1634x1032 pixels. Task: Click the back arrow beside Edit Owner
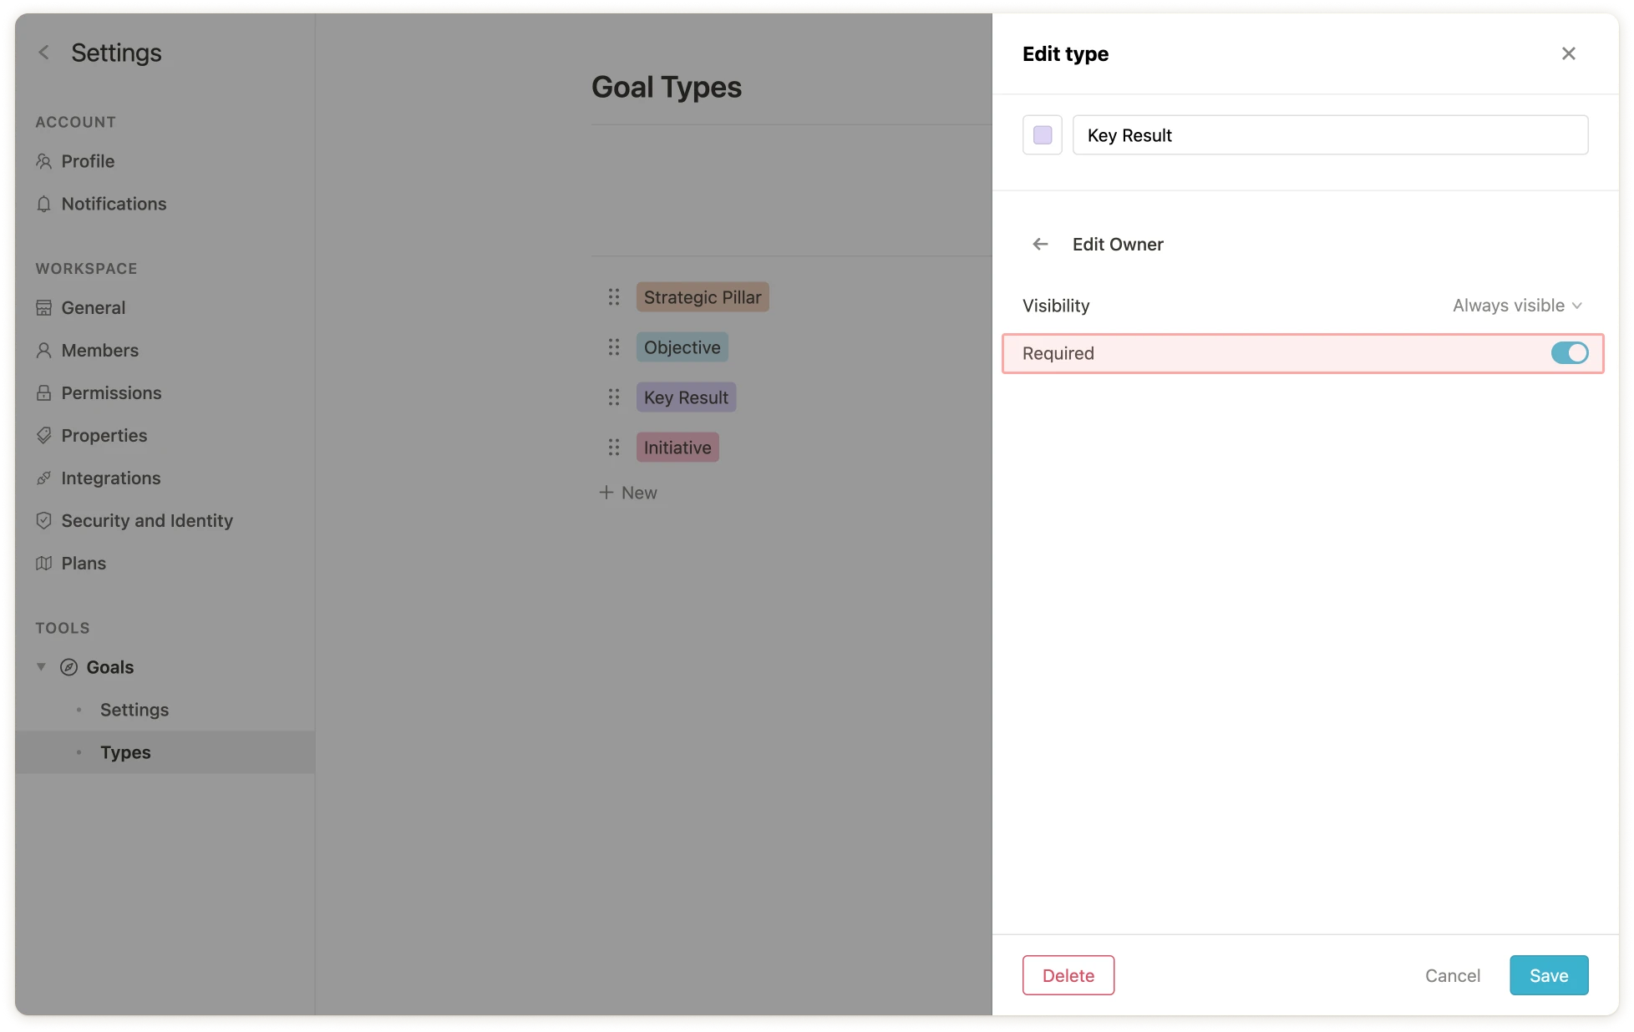click(1040, 244)
